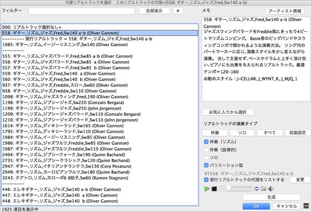Toggle the blue loop arrows icon
Screen dimensions: 312x212
(x=256, y=188)
